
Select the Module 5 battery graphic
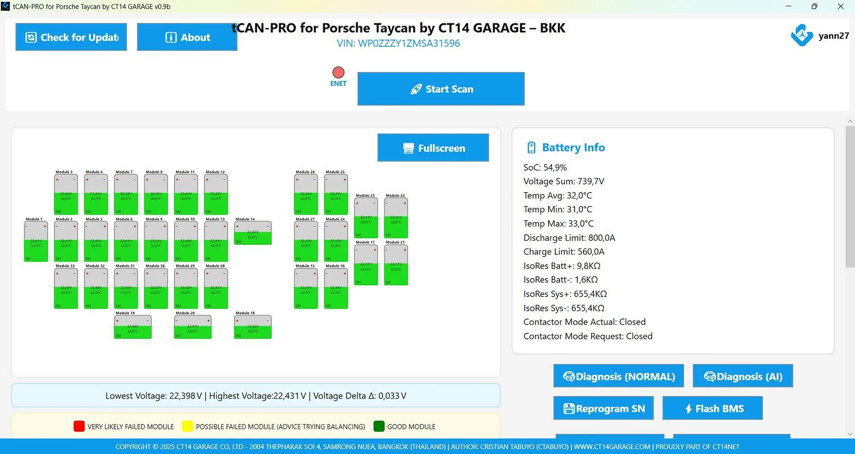pyautogui.click(x=96, y=242)
